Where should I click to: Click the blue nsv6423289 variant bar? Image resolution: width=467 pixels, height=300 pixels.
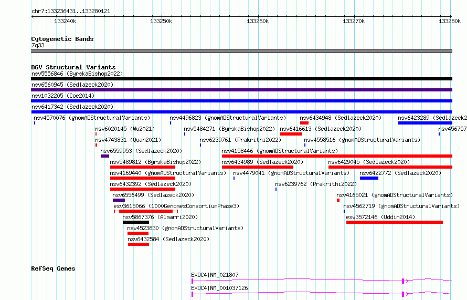[x=426, y=123]
